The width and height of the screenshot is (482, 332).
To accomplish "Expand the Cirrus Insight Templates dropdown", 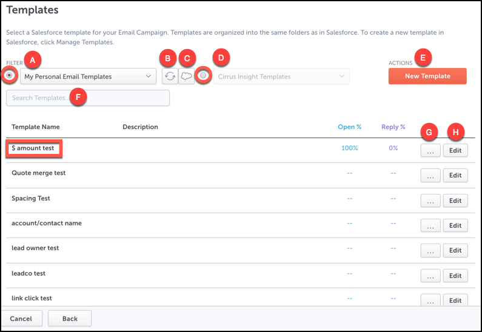I will 281,76.
